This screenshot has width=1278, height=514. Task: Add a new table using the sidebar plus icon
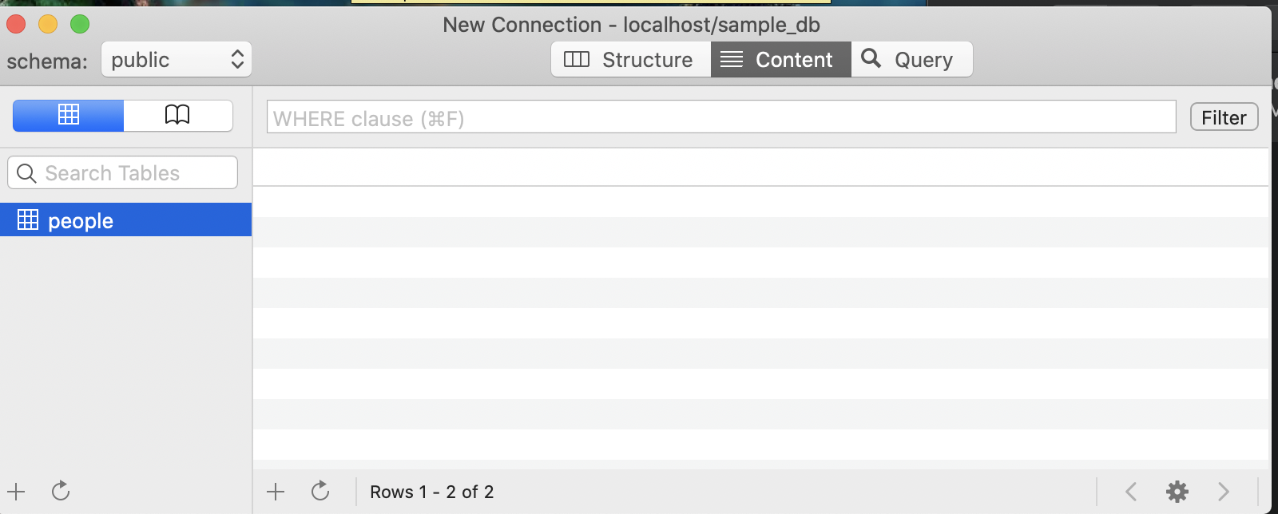click(x=16, y=492)
